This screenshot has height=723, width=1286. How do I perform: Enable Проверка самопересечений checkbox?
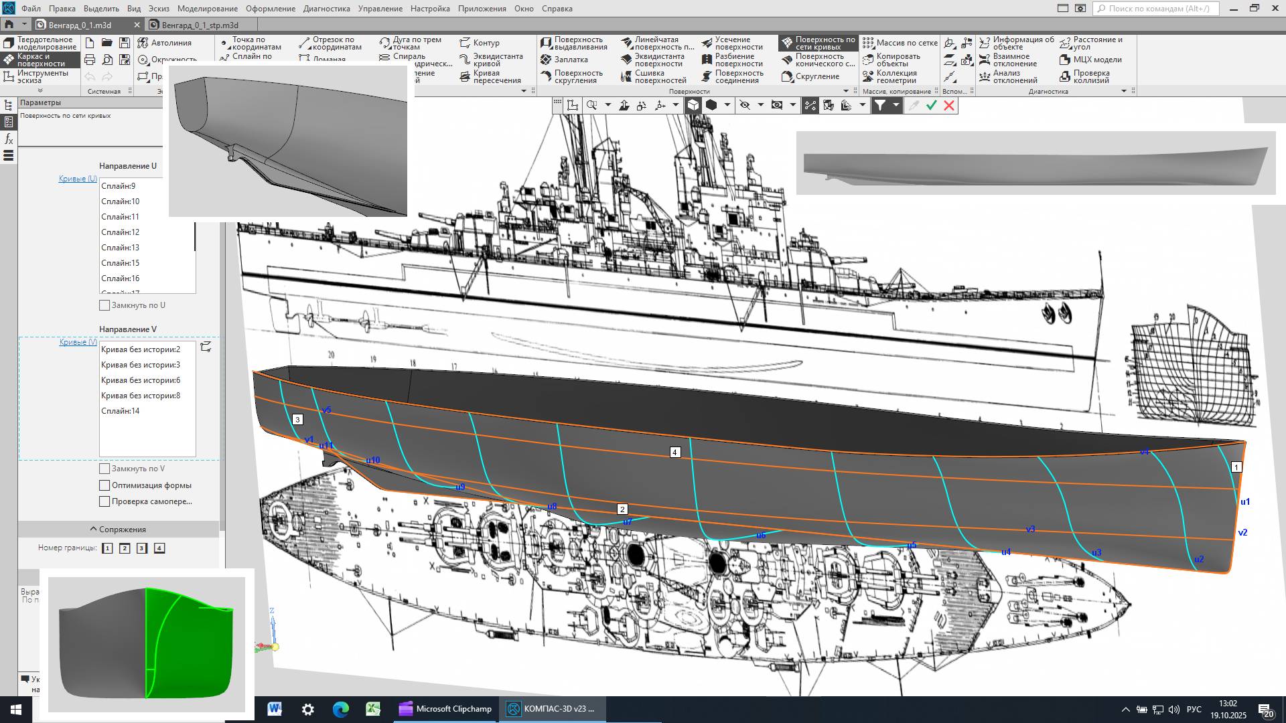click(x=104, y=501)
